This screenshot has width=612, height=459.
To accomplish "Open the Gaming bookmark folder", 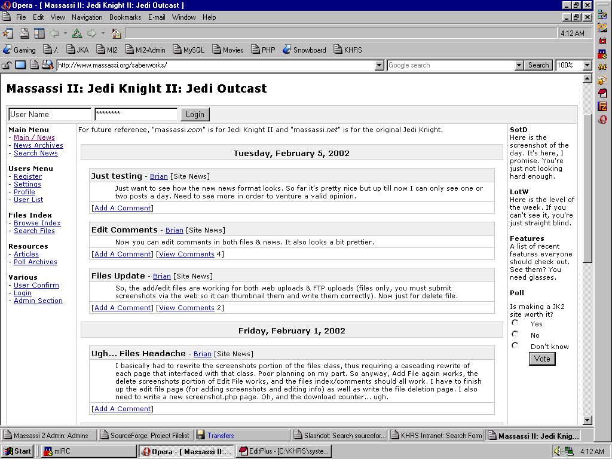I will click(19, 50).
